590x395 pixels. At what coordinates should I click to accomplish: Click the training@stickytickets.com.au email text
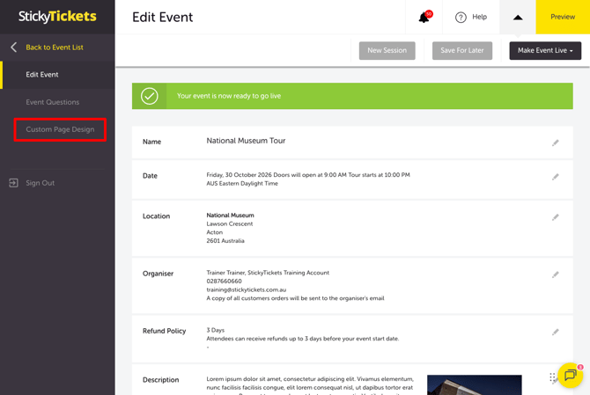tap(246, 289)
